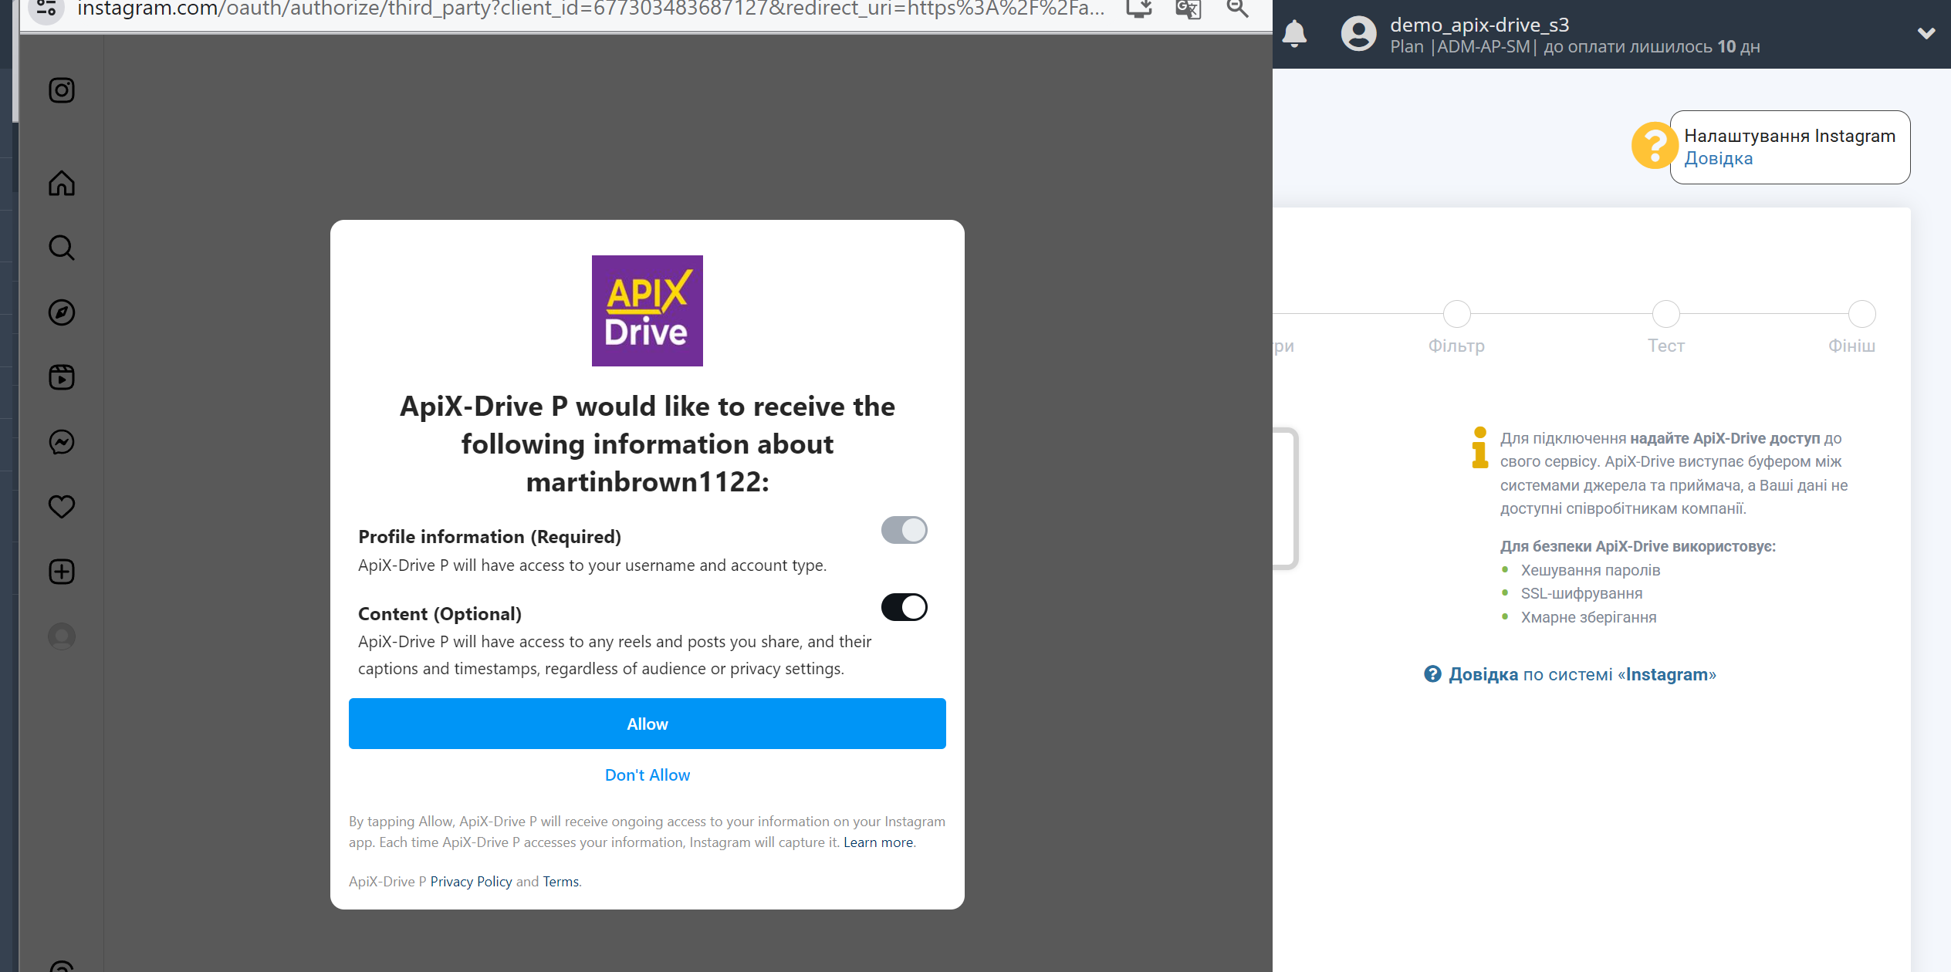Select the Тест step

tap(1666, 346)
